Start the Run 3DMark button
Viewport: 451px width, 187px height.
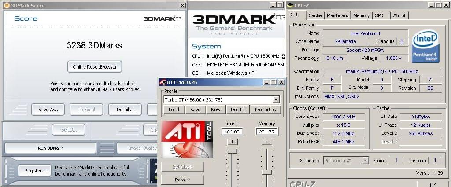tap(51, 148)
